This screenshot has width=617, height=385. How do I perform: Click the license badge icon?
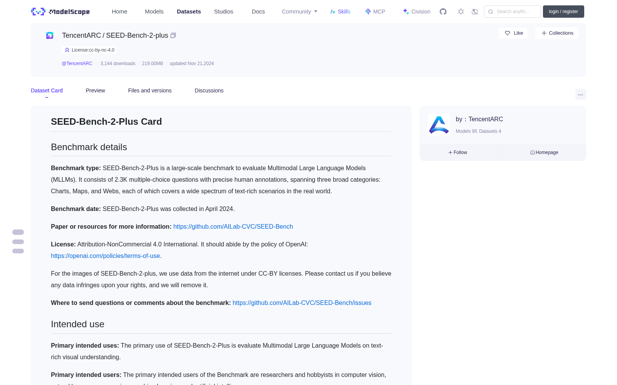[67, 50]
